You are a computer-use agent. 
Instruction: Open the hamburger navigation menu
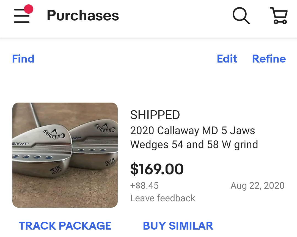coord(22,16)
